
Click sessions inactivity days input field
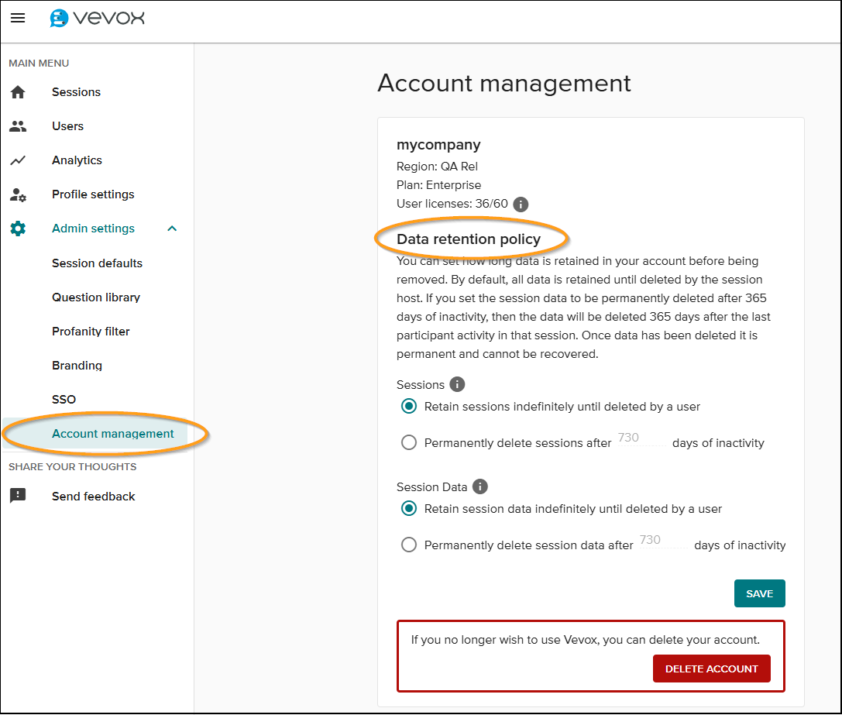[641, 439]
